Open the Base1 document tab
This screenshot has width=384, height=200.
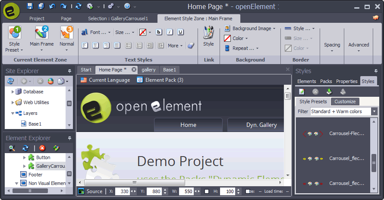click(x=170, y=70)
